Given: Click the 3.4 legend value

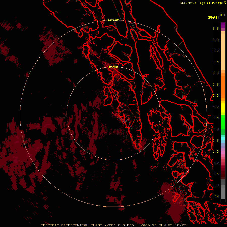Looking at the screenshot, I should [216, 118].
